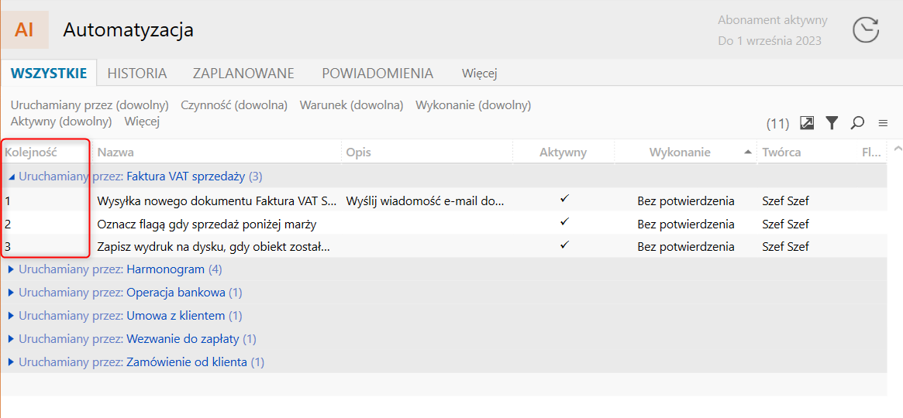903x418 pixels.
Task: Open the Warunek (dowolna) filter
Action: pyautogui.click(x=351, y=105)
